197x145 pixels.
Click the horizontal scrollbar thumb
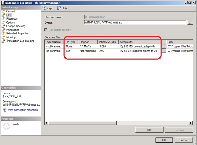pos(82,123)
